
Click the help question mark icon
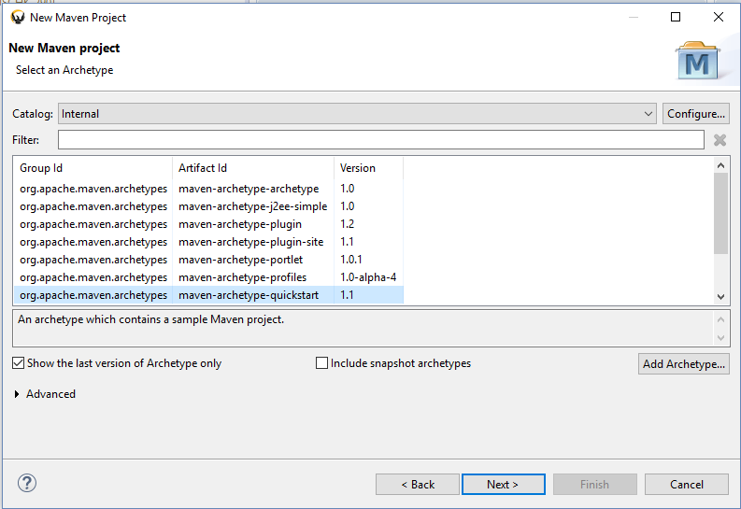[x=26, y=484]
